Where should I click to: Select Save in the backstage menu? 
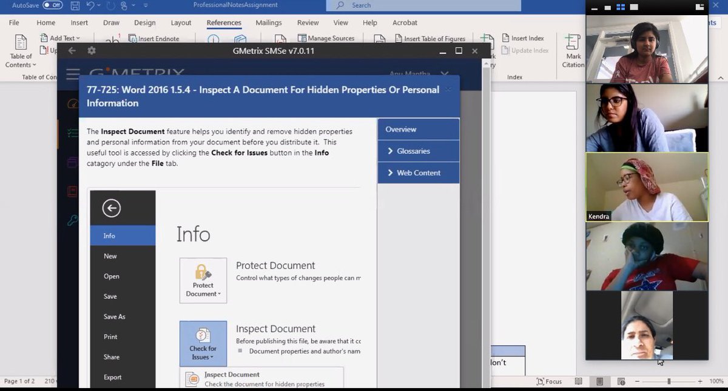coord(123,296)
